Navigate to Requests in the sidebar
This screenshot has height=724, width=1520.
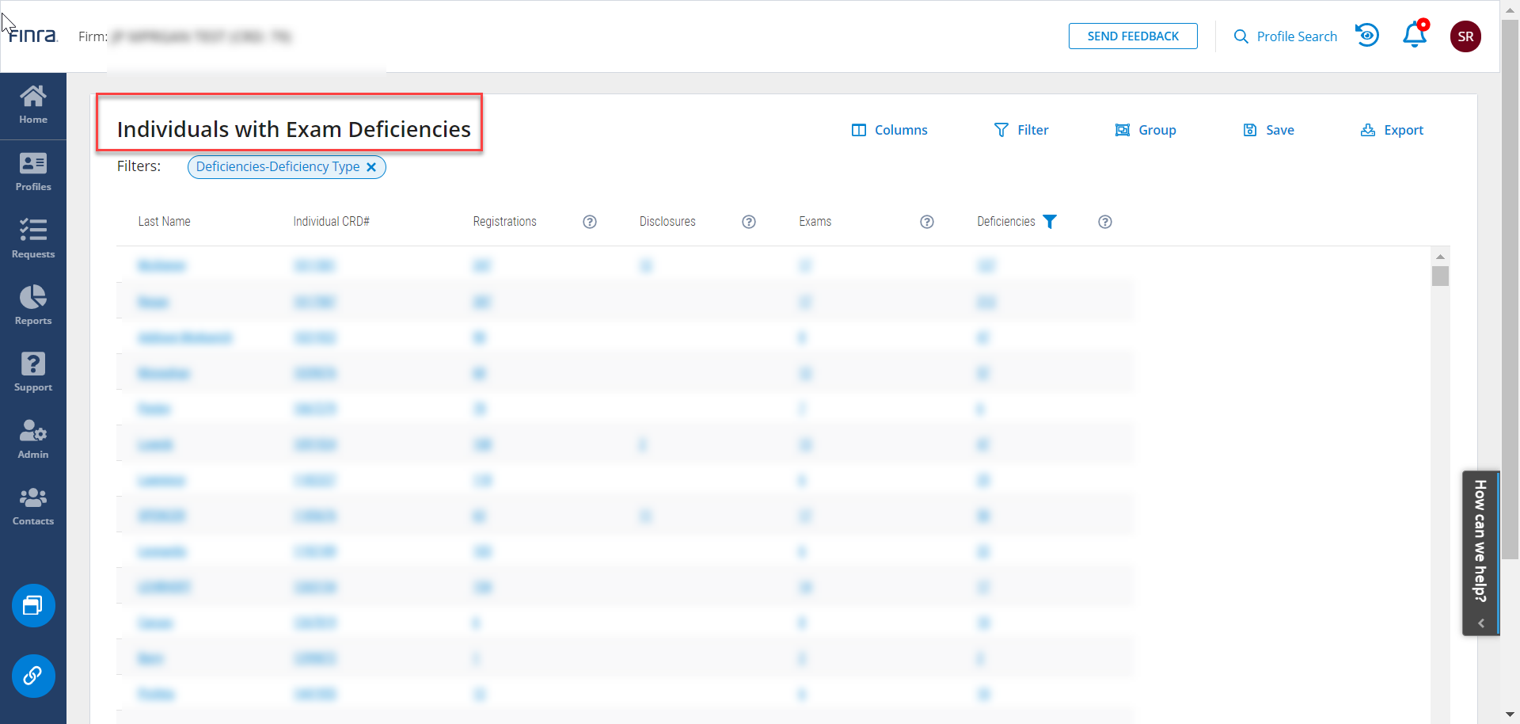33,239
